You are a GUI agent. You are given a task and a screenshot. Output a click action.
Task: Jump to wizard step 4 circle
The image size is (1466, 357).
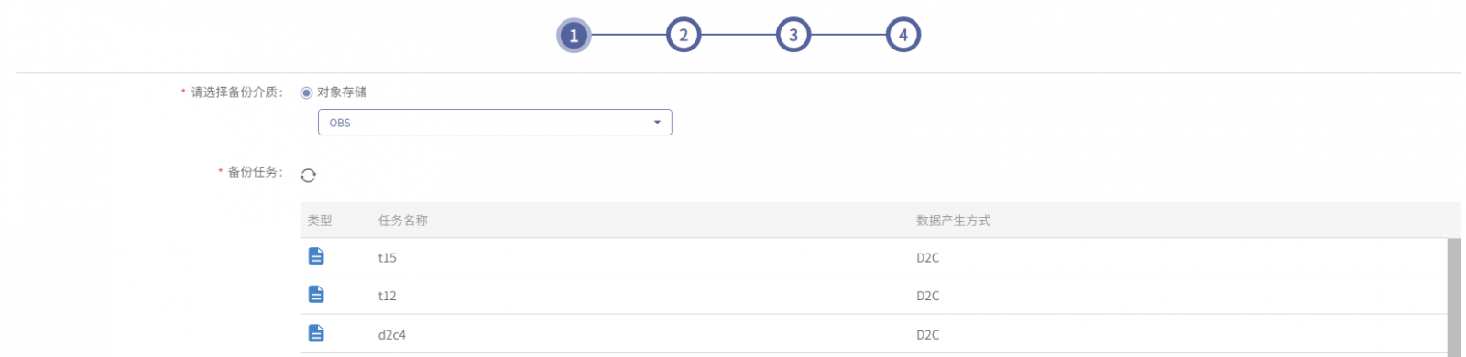pyautogui.click(x=903, y=36)
